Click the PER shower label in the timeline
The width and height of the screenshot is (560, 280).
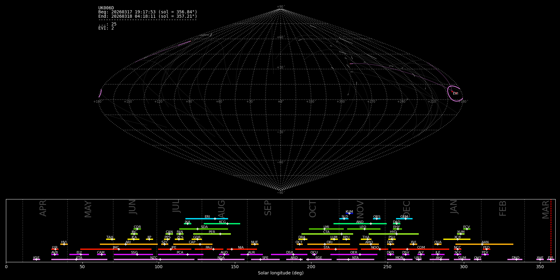coord(212,232)
